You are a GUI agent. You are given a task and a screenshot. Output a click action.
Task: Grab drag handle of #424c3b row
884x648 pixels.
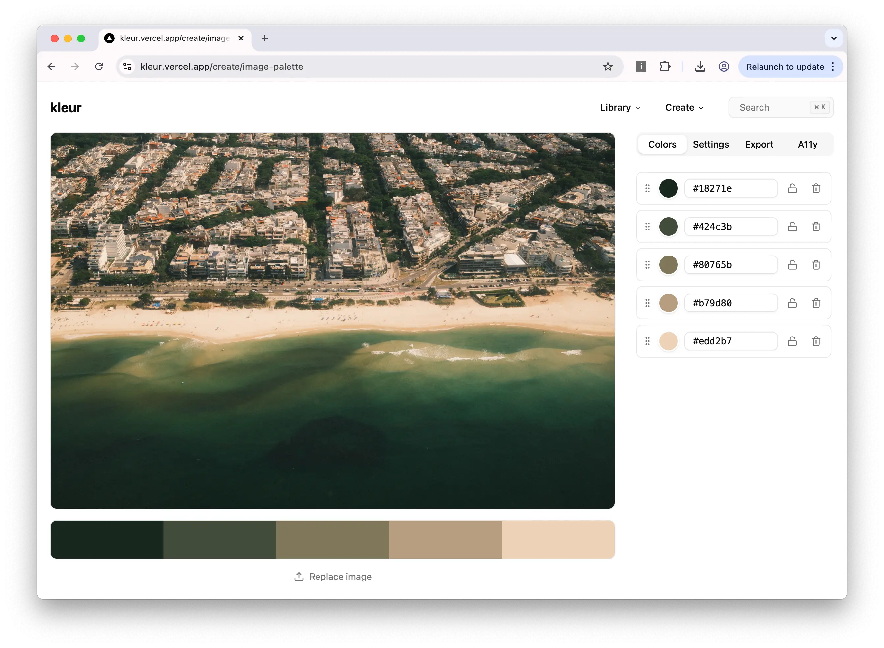(x=648, y=227)
